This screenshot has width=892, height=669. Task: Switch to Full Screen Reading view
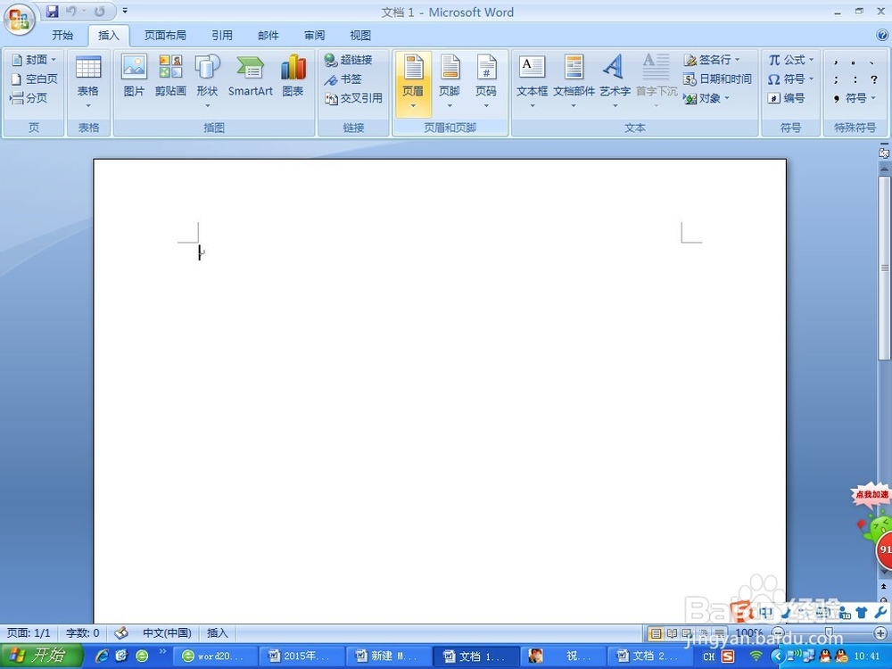tap(672, 632)
